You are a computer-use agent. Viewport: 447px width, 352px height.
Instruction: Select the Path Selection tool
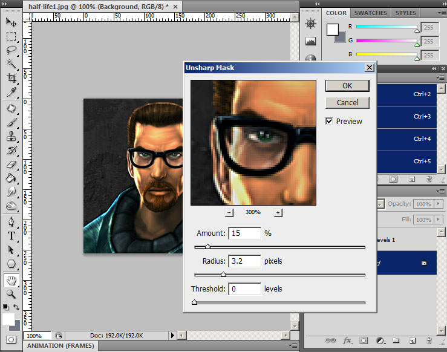[11, 250]
